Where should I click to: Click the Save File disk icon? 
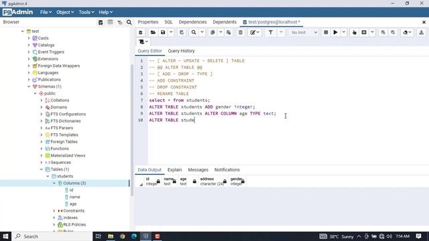[x=163, y=32]
